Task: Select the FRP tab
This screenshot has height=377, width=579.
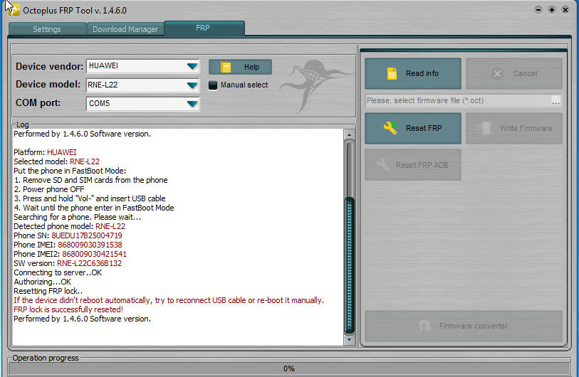Action: point(204,28)
